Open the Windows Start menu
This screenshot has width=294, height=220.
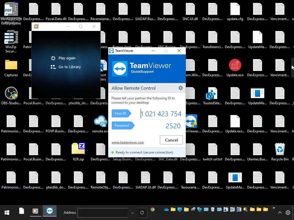point(7,212)
